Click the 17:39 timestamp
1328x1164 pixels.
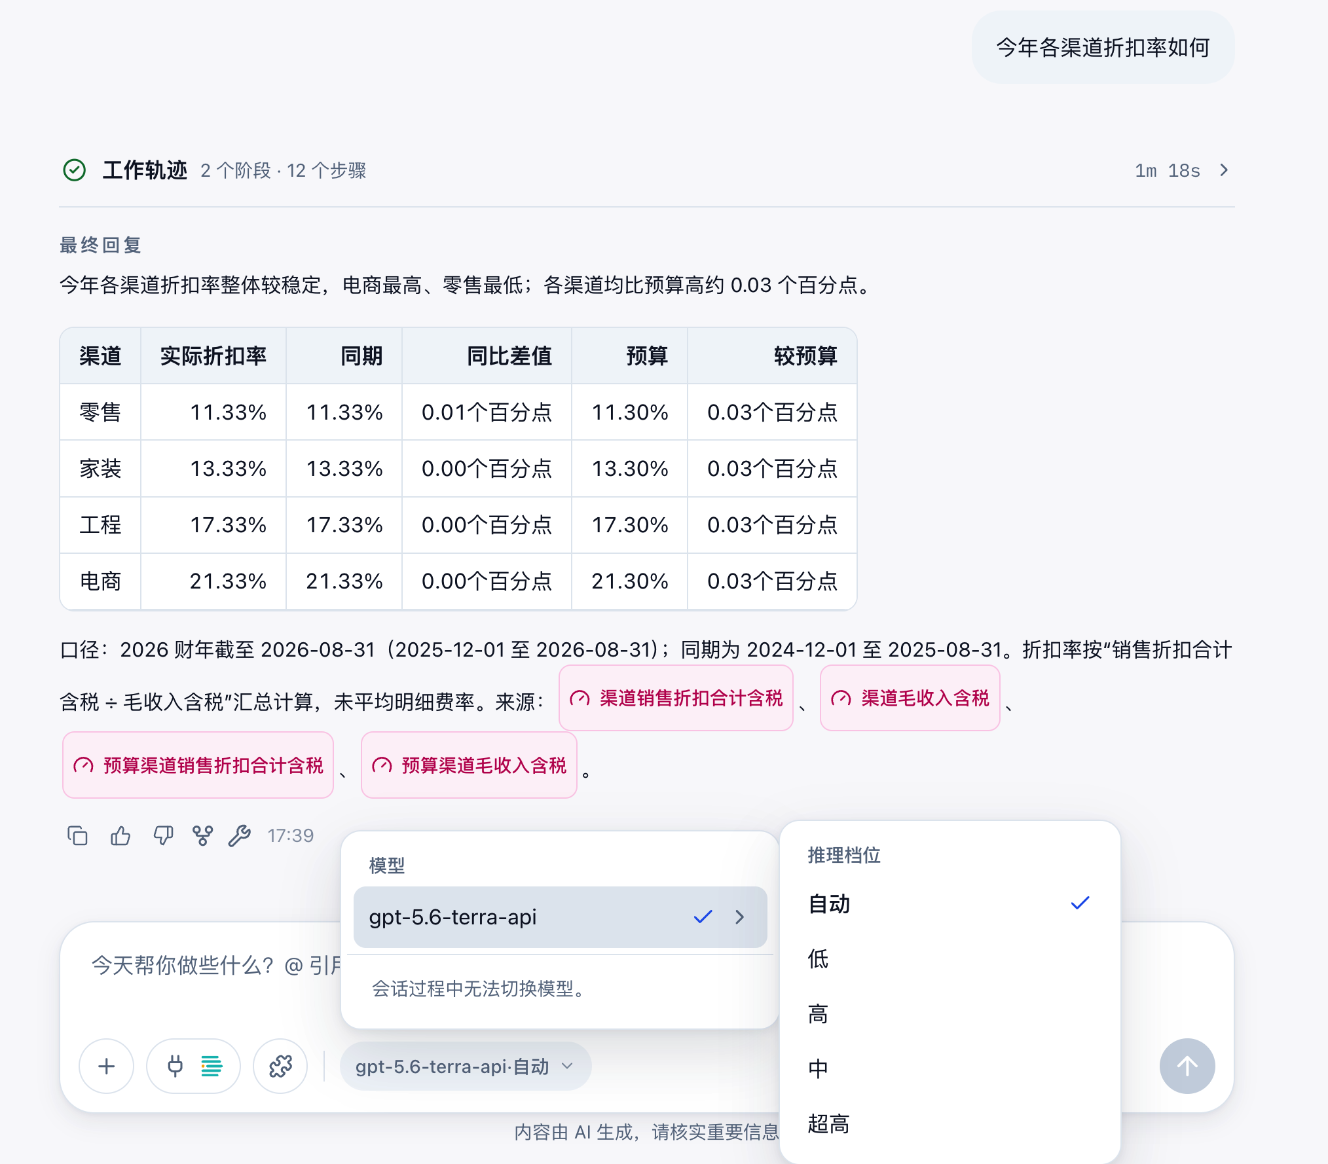290,836
